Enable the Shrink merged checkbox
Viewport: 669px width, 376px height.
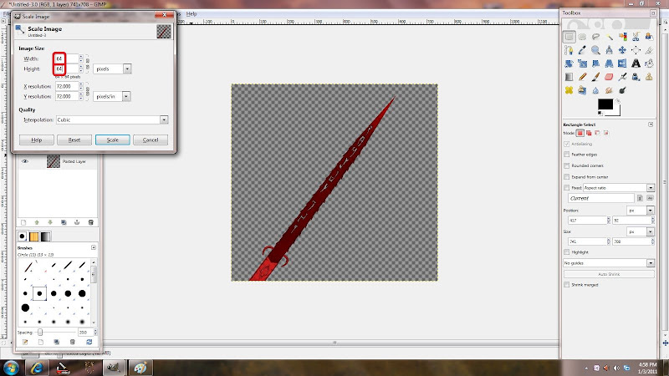[567, 284]
